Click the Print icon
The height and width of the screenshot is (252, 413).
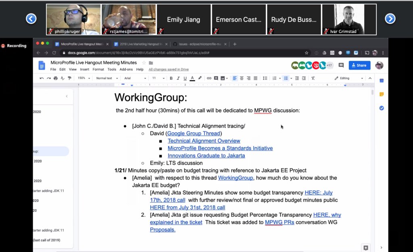click(x=56, y=78)
